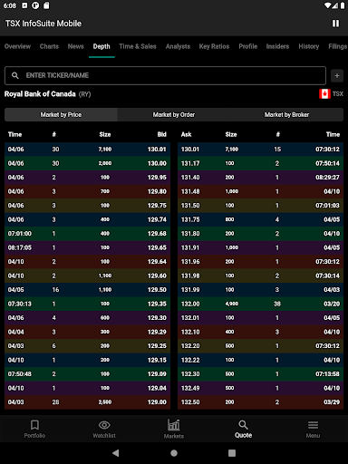Open the Watchlist eye icon
The width and height of the screenshot is (348, 464).
coord(104,425)
